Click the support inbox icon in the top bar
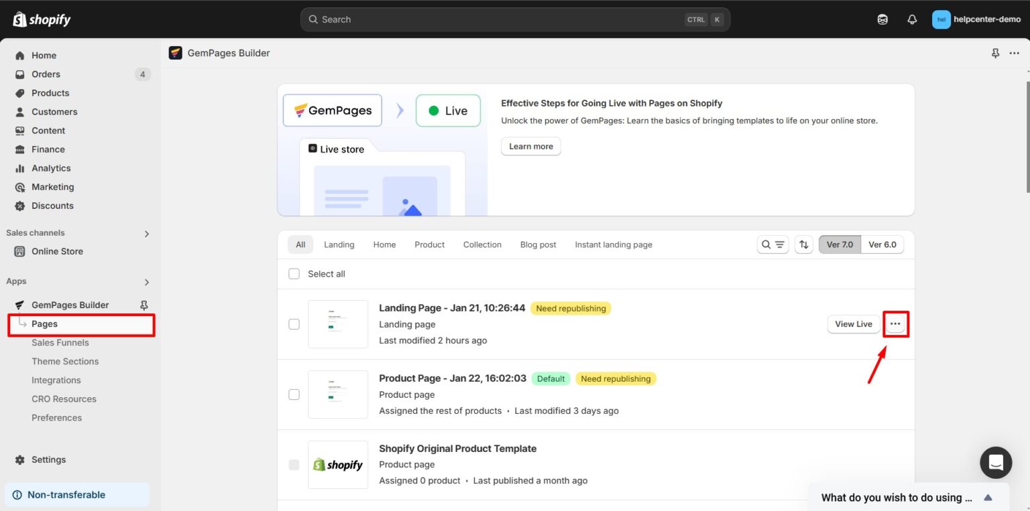Viewport: 1030px width, 511px height. click(x=882, y=19)
